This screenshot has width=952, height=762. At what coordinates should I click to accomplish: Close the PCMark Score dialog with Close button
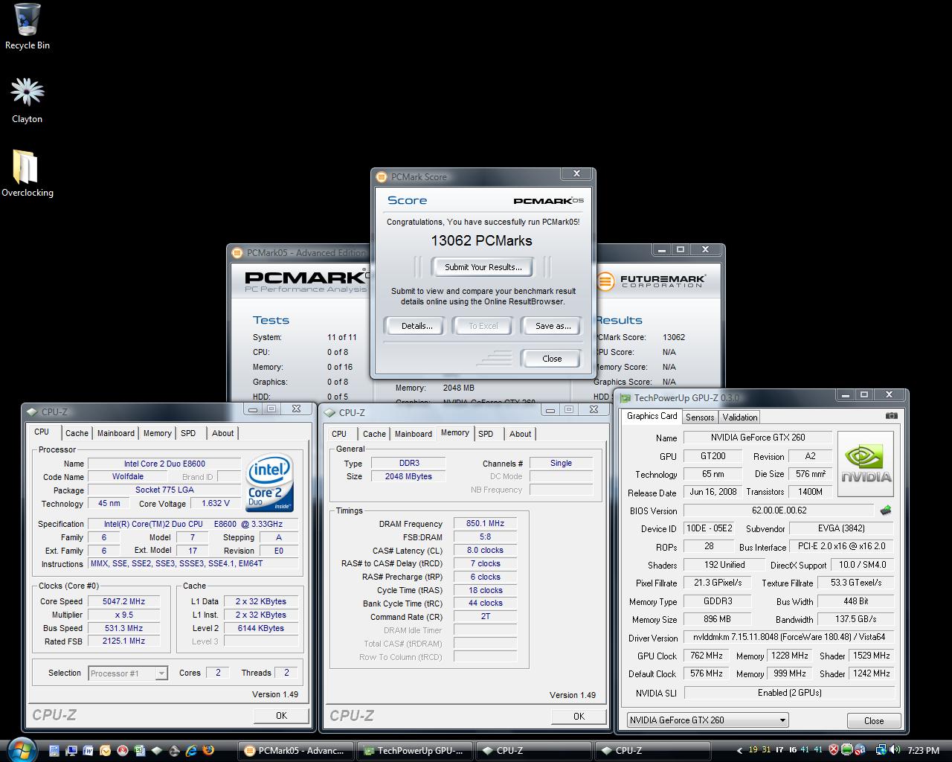552,359
